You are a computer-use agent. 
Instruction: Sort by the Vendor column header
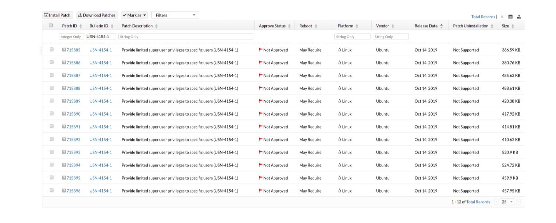coord(382,26)
